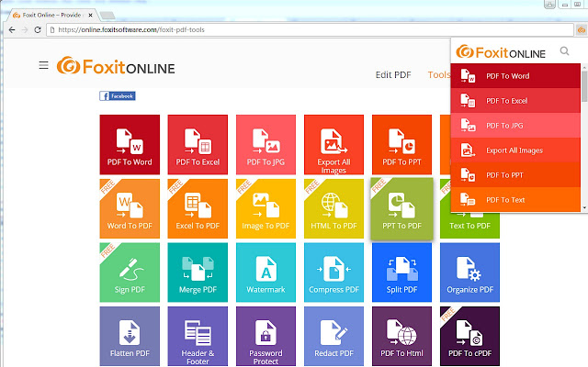Go to the Edit PDF page
The width and height of the screenshot is (588, 367).
393,75
